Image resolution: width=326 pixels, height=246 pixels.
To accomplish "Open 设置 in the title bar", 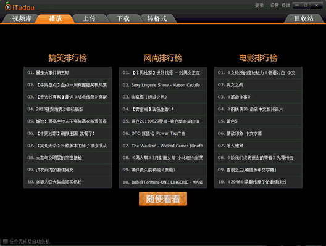I will click(x=274, y=6).
